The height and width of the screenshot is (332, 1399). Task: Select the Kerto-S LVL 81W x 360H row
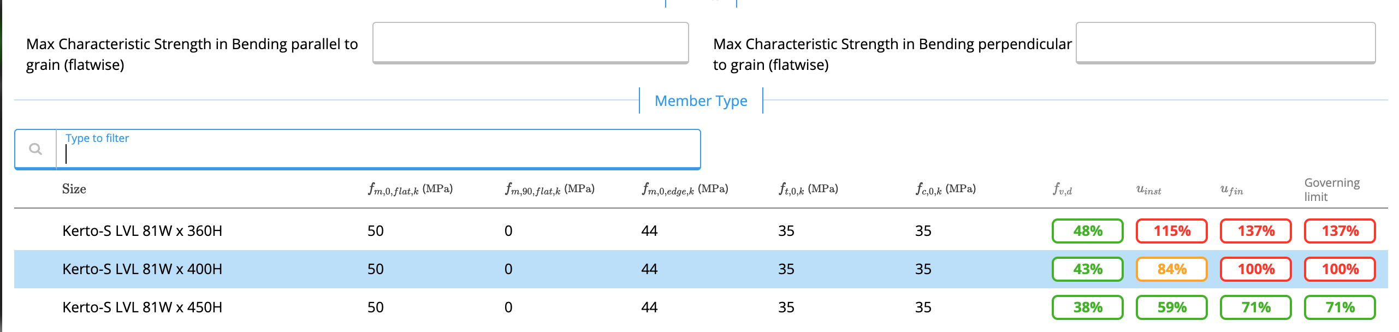tap(142, 231)
